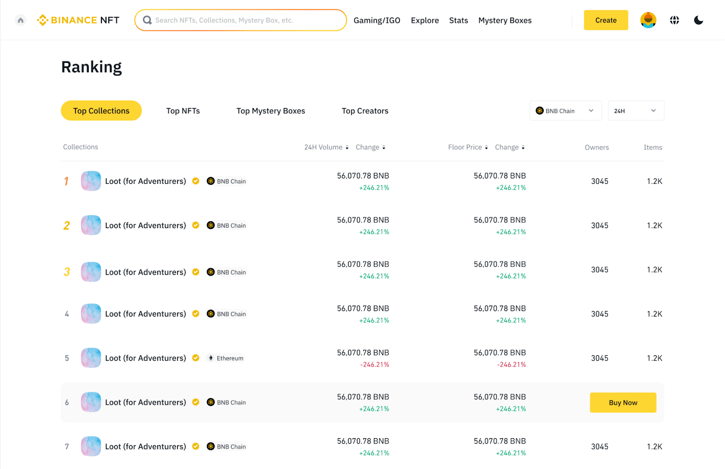Click BNB Chain tag in rank 2 row
The width and height of the screenshot is (725, 469).
click(227, 225)
